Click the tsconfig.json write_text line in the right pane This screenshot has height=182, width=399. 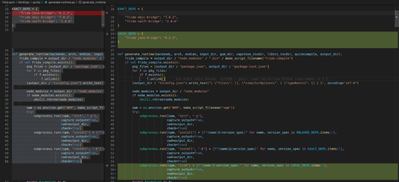tap(245, 83)
